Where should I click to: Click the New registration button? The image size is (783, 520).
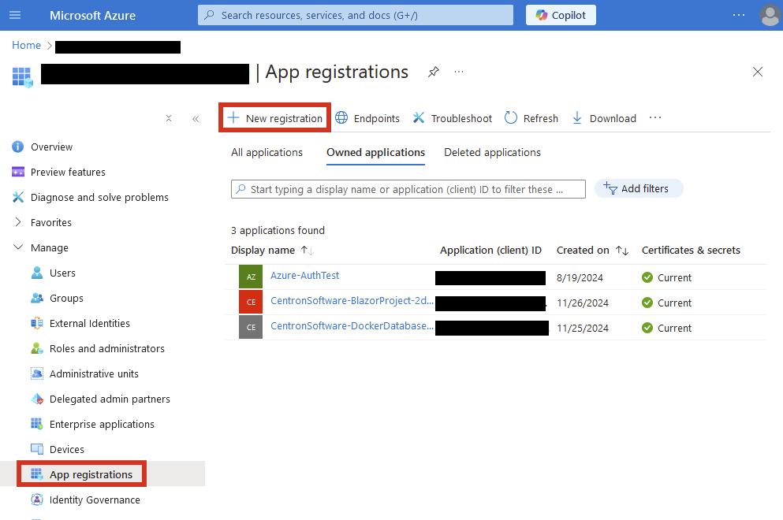[274, 118]
